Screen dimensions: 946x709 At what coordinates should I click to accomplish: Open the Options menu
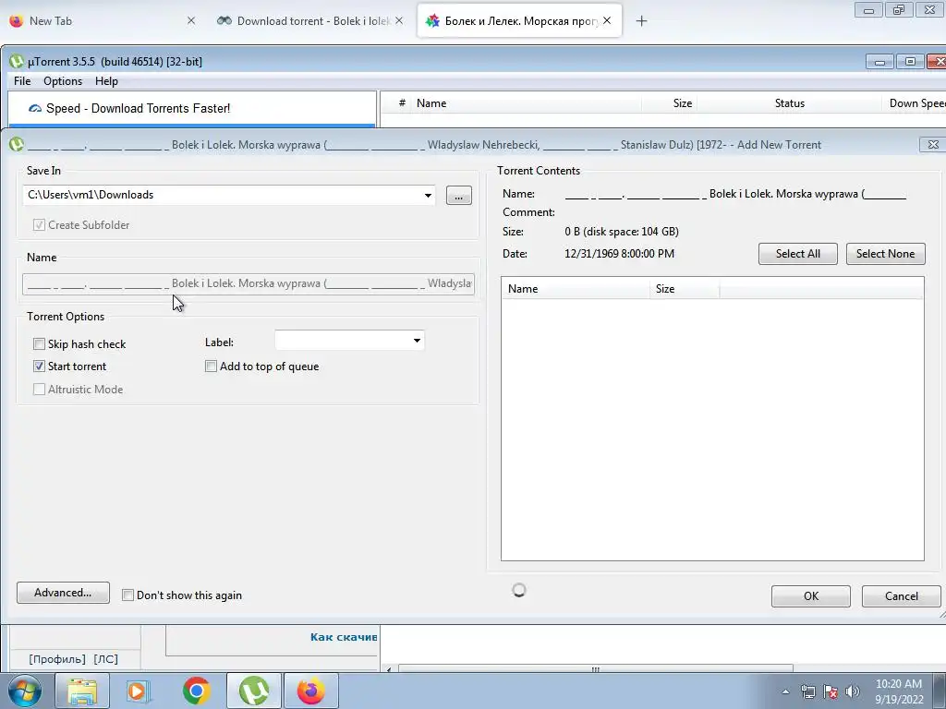point(63,81)
